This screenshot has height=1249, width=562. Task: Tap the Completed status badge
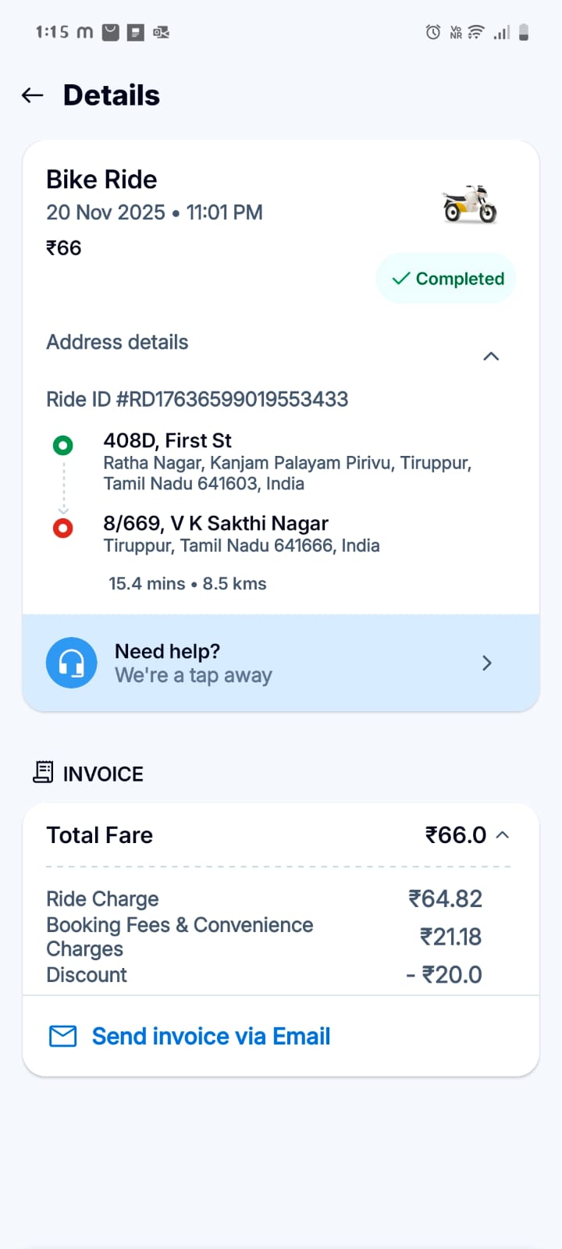[x=446, y=279]
